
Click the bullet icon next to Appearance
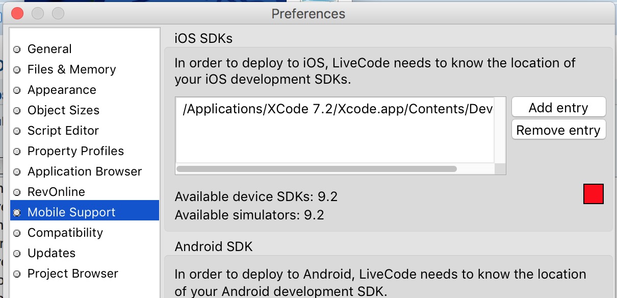[x=17, y=90]
